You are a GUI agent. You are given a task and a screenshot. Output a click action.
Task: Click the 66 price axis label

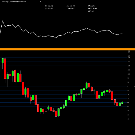tap(128, 103)
